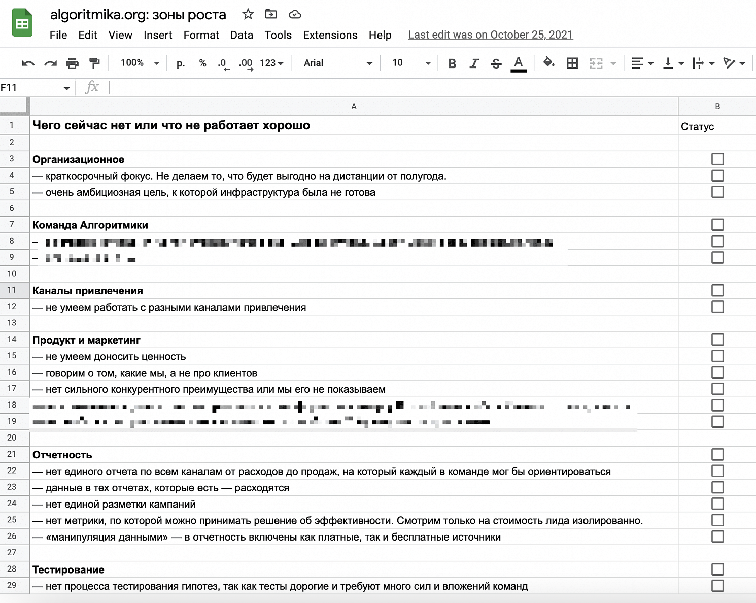Check the Организационное status checkbox
Viewport: 756px width, 603px height.
tap(717, 159)
